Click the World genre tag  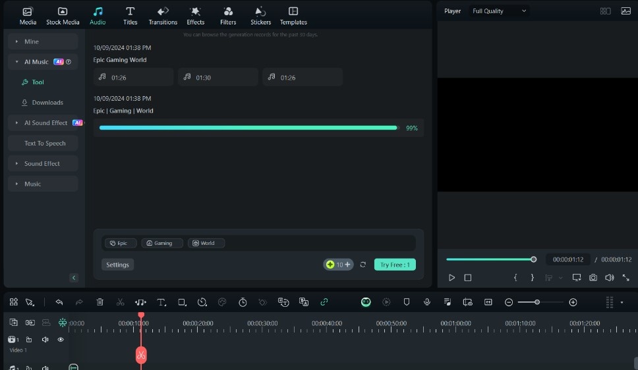coord(206,243)
